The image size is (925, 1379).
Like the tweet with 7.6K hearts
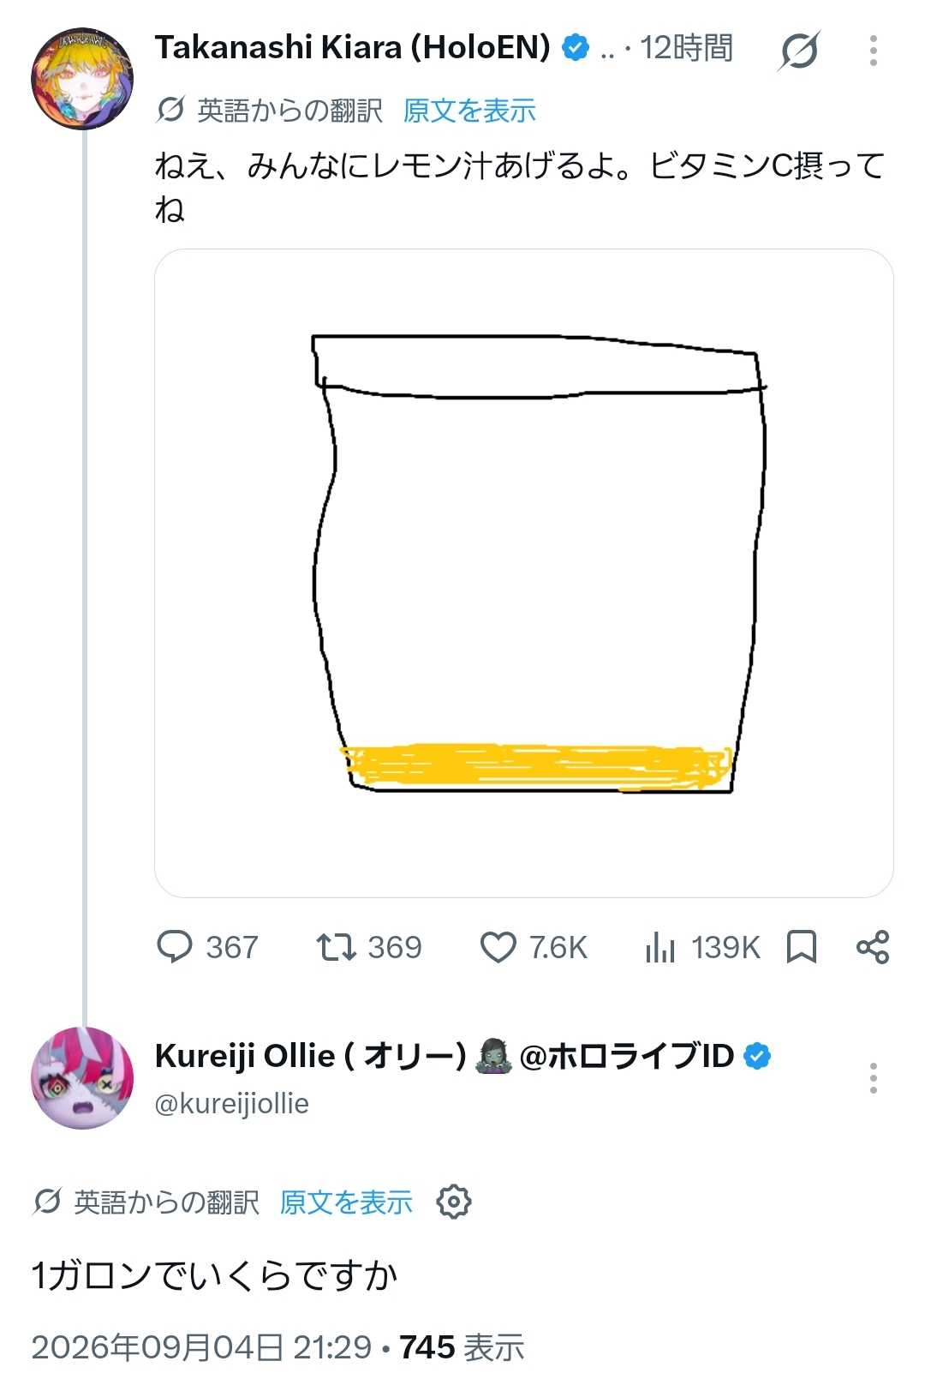(534, 947)
